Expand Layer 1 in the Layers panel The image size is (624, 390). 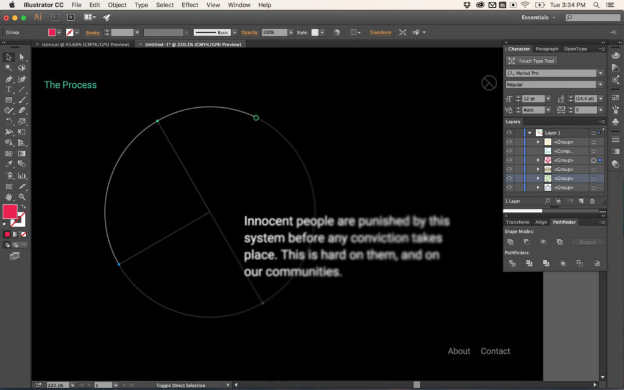click(530, 133)
